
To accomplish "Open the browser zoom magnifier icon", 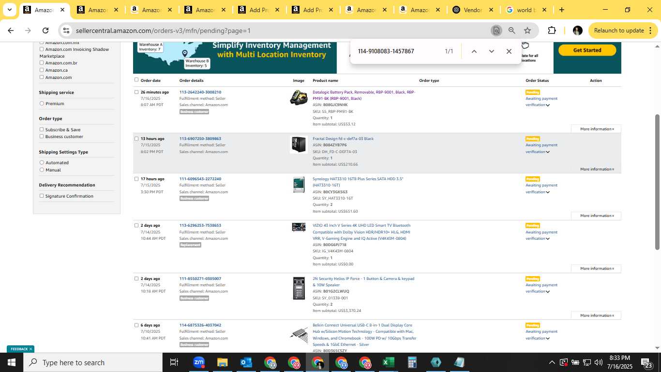I will (x=512, y=31).
